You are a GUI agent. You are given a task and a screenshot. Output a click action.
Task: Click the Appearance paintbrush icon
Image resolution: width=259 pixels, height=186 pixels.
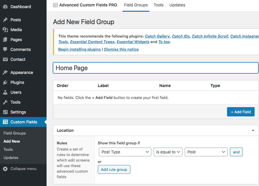point(5,72)
